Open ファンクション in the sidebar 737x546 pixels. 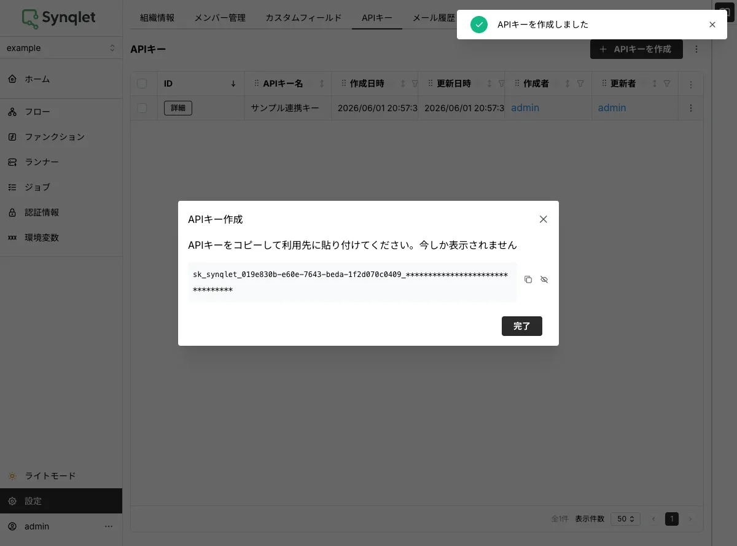click(61, 137)
